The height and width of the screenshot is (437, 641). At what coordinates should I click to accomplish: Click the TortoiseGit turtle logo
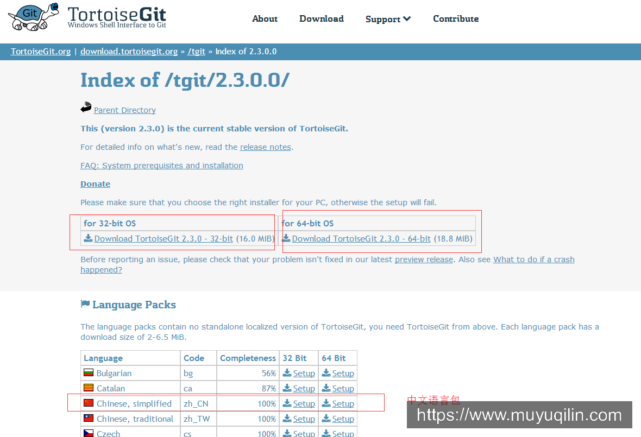(x=34, y=17)
